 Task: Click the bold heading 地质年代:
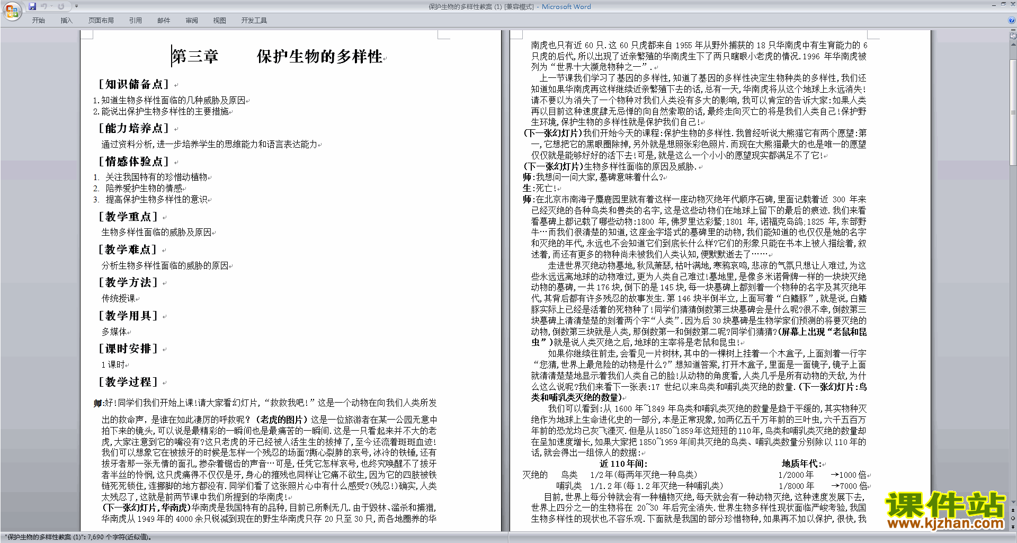pos(801,464)
